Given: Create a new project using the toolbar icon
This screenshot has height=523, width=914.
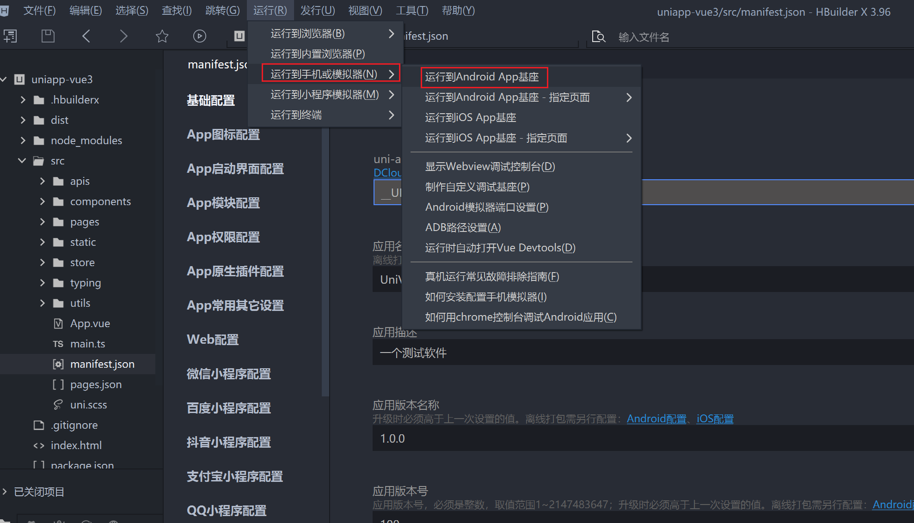Looking at the screenshot, I should 10,36.
